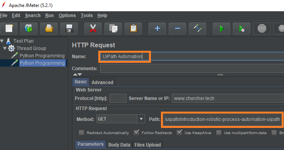Open the Options menu

click(67, 16)
